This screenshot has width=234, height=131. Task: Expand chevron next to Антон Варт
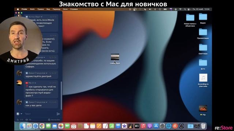pyautogui.click(x=42, y=17)
